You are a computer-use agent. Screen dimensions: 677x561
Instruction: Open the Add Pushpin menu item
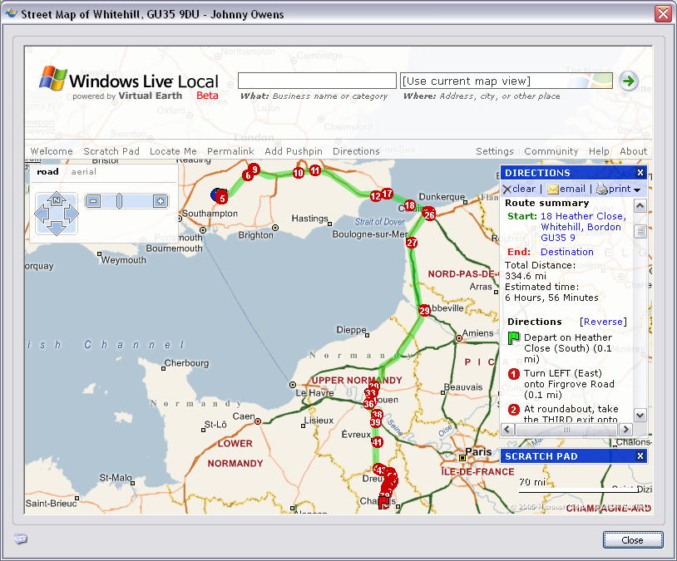[293, 151]
